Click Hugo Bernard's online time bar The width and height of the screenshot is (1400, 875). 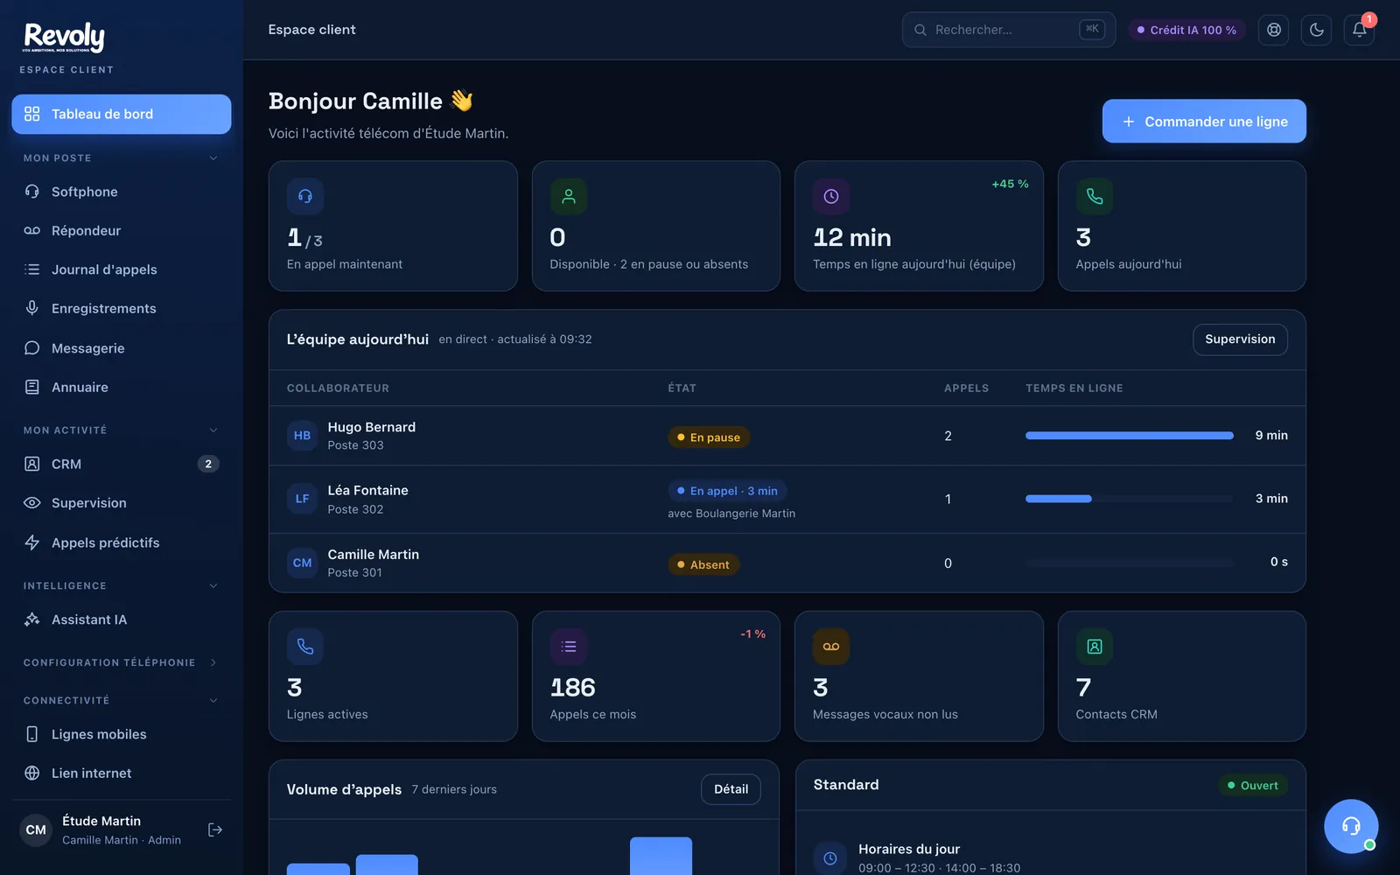tap(1130, 436)
